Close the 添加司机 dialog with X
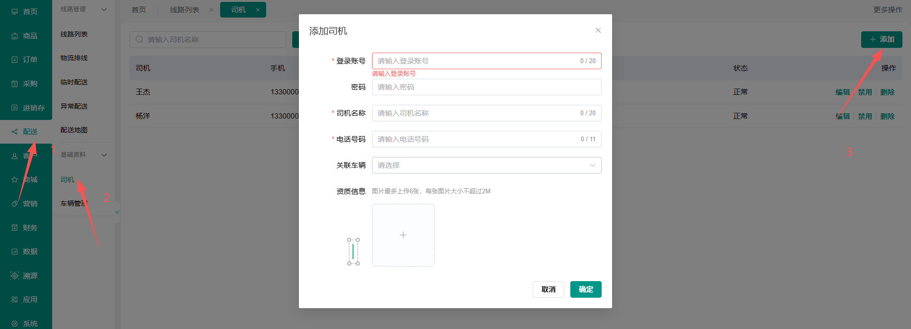 [x=598, y=30]
